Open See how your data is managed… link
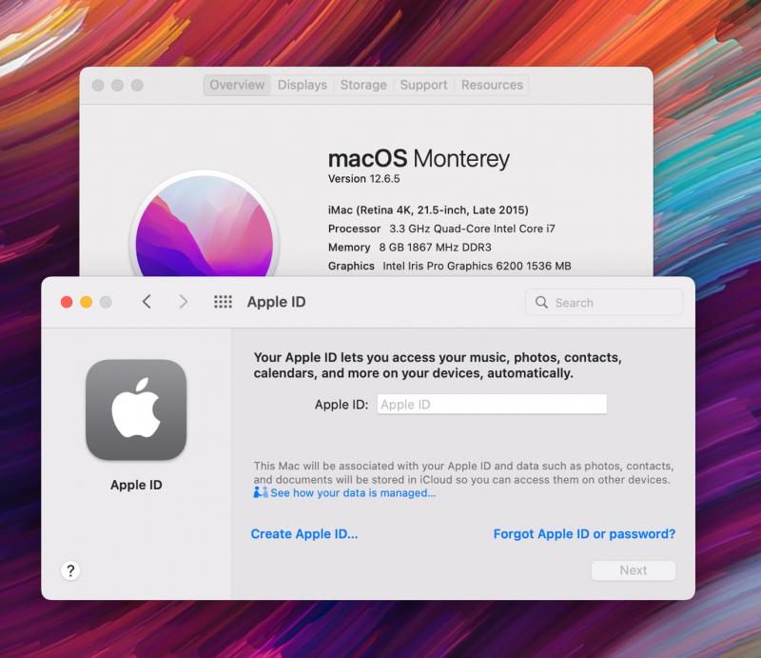This screenshot has width=761, height=658. point(353,492)
